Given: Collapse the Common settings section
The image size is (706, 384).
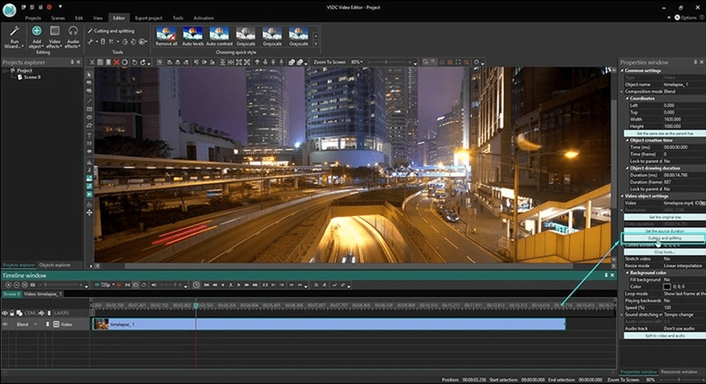Looking at the screenshot, I should 622,71.
